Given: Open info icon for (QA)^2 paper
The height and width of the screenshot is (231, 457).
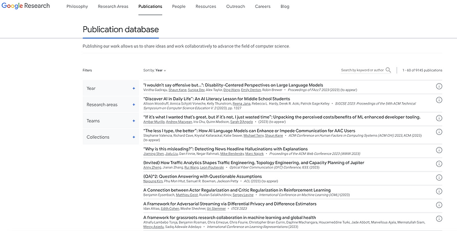Looking at the screenshot, I should click(x=439, y=178).
